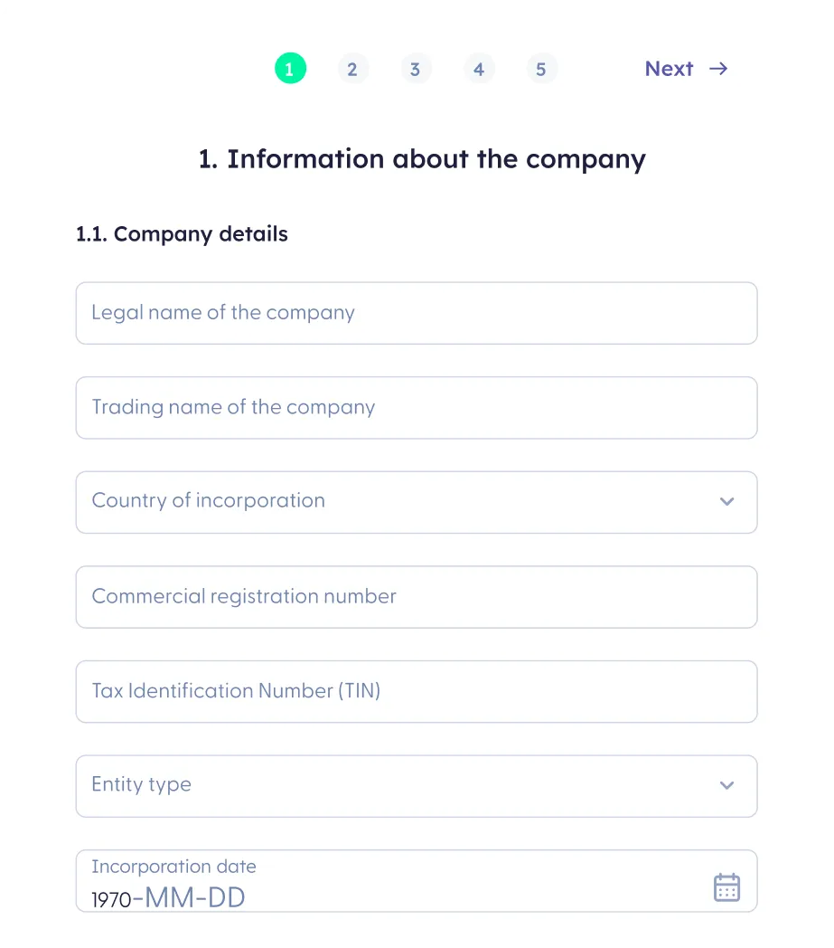The height and width of the screenshot is (948, 834).
Task: Open the calendar date picker icon
Action: point(726,887)
